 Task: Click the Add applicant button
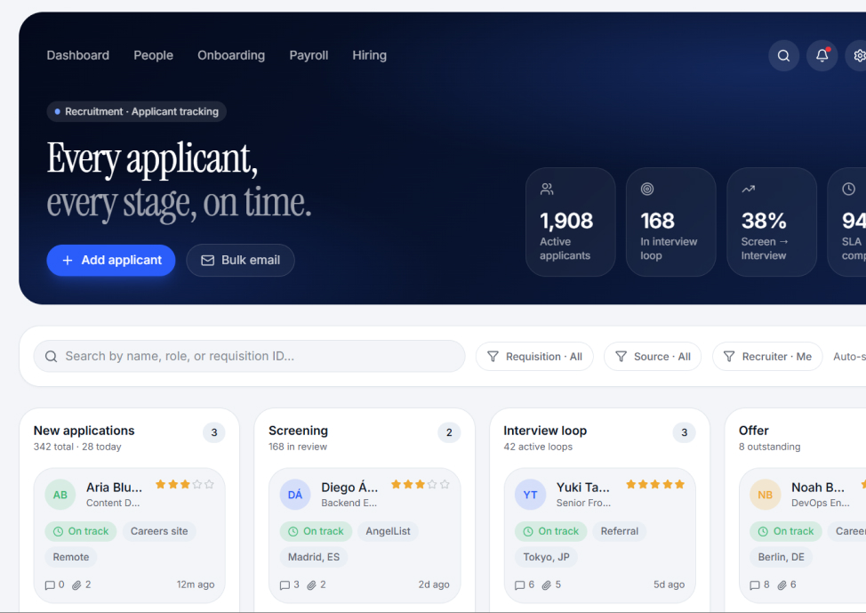(111, 261)
